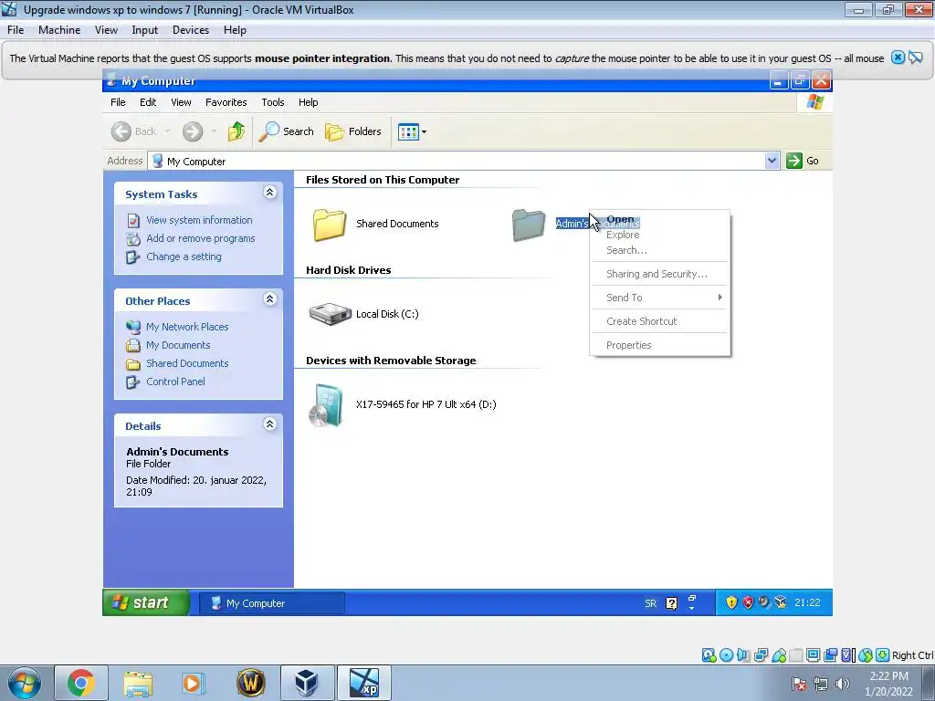Viewport: 935px width, 701px height.
Task: Click the language bar help icon
Action: pyautogui.click(x=671, y=603)
